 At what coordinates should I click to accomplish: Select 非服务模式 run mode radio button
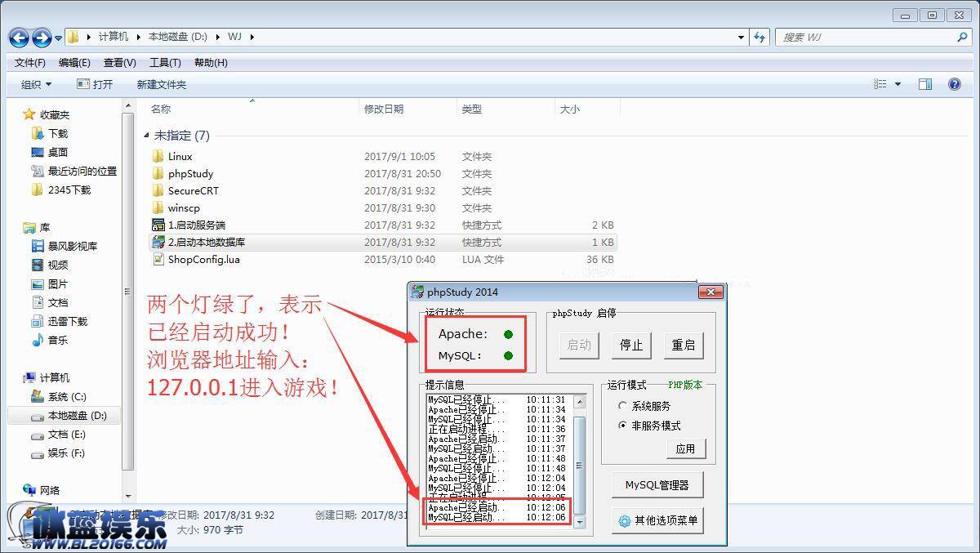click(623, 426)
